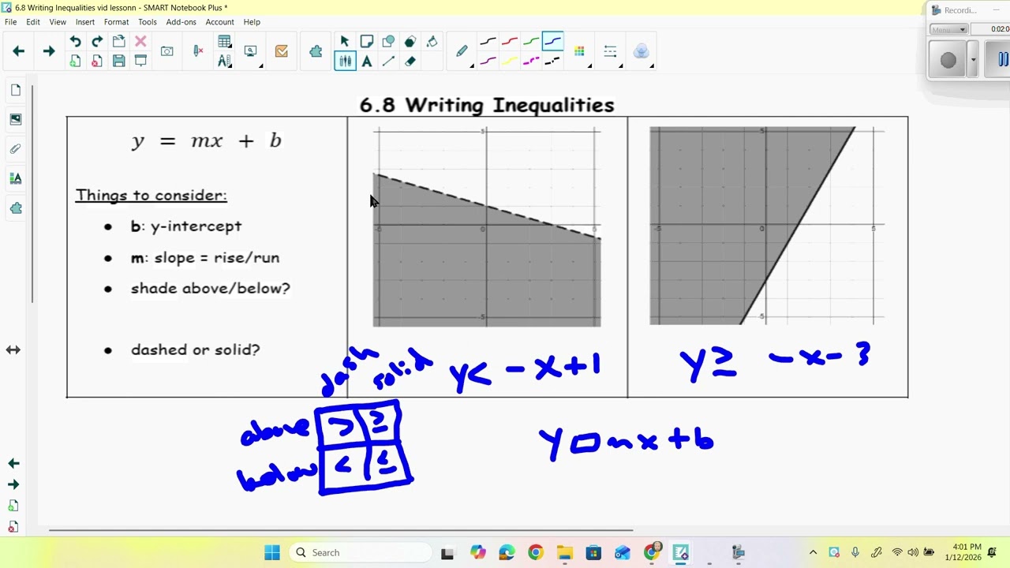Open the Menu dropdown in the Recorder window
The width and height of the screenshot is (1010, 568).
[948, 29]
